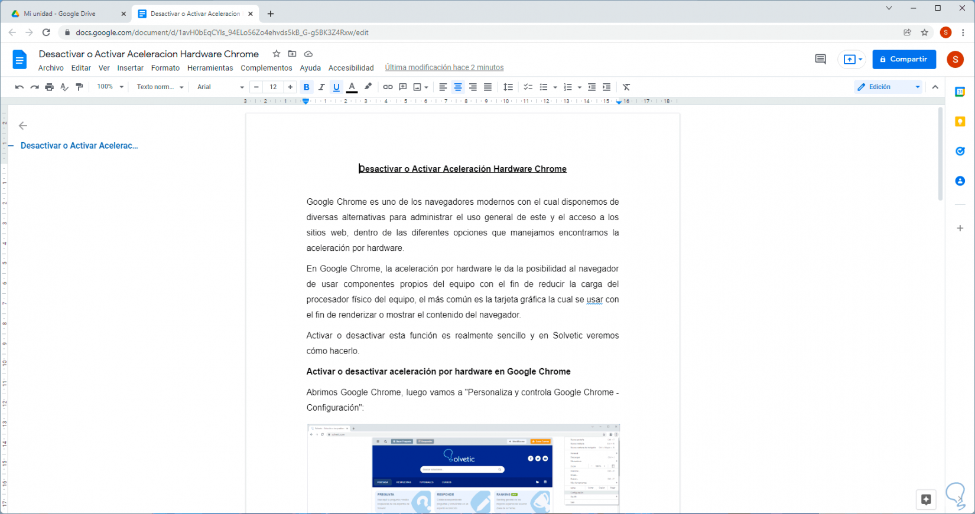975x514 pixels.
Task: Align text to the right
Action: coord(473,87)
